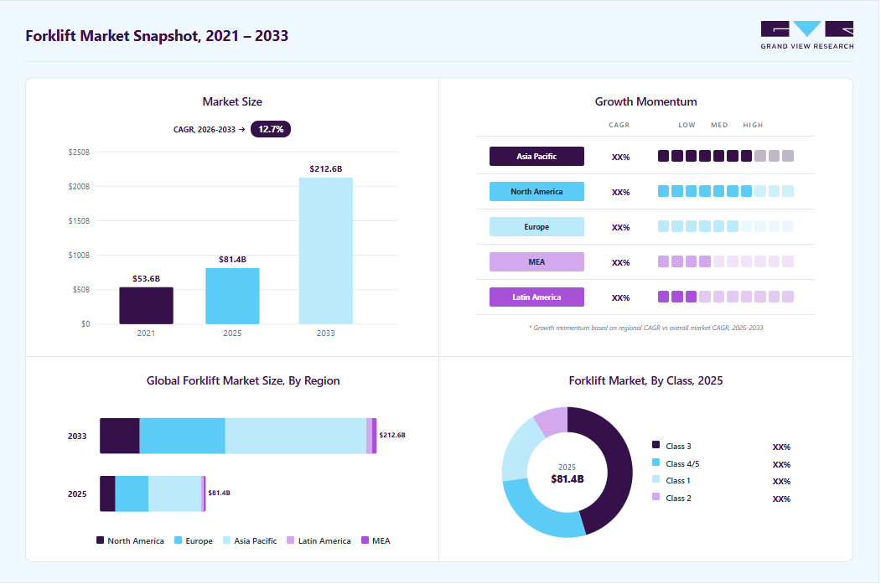
Task: Select the Latin America region label
Action: click(x=536, y=297)
